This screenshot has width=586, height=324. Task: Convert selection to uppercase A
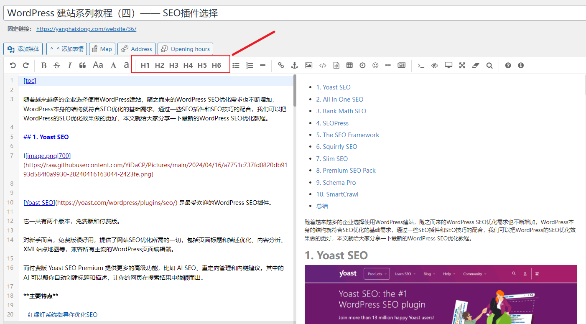coord(113,65)
